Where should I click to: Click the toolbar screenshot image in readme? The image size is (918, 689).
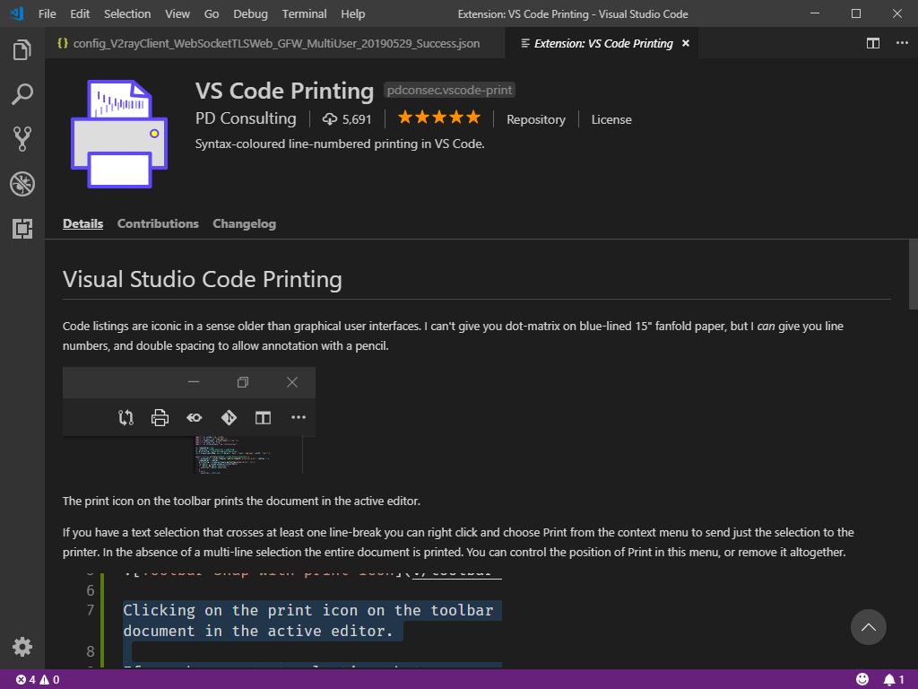(189, 420)
